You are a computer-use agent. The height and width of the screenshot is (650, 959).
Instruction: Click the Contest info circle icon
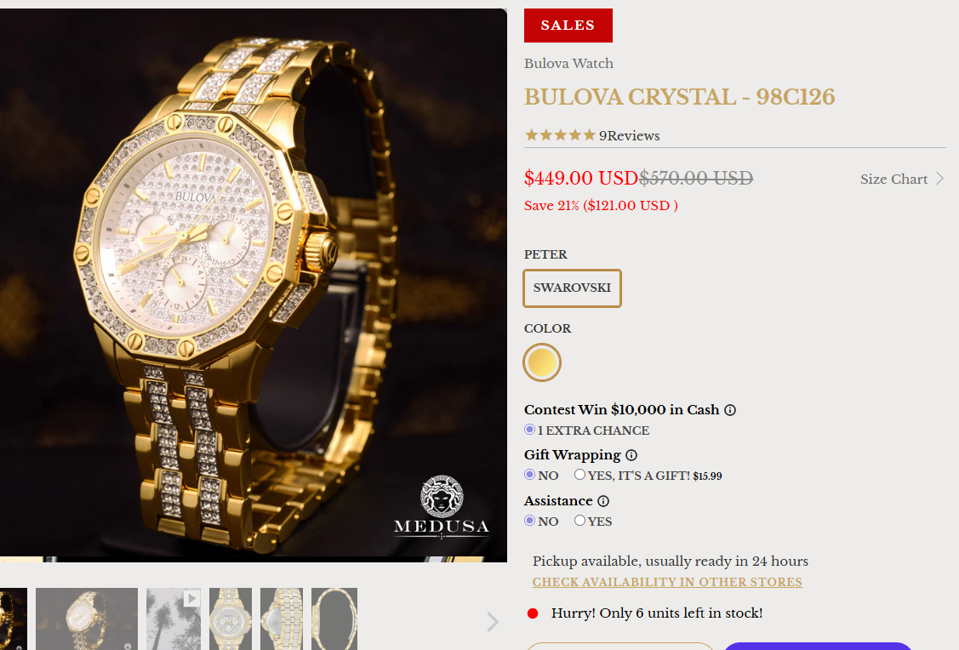point(729,410)
